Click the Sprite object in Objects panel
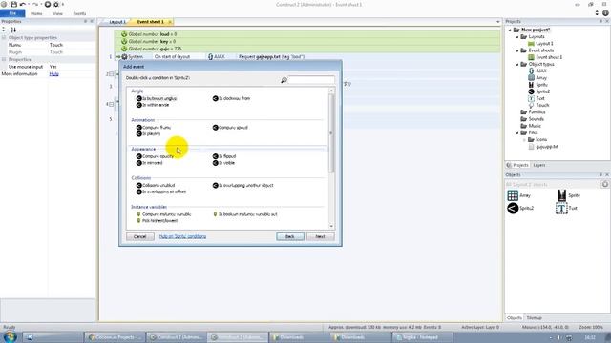Viewport: 611px width, 343px height. point(568,195)
